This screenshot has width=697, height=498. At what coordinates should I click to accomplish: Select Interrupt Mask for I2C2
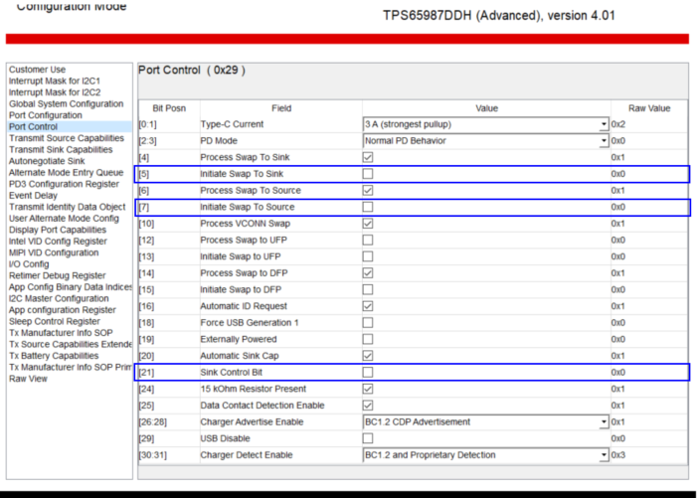point(55,92)
